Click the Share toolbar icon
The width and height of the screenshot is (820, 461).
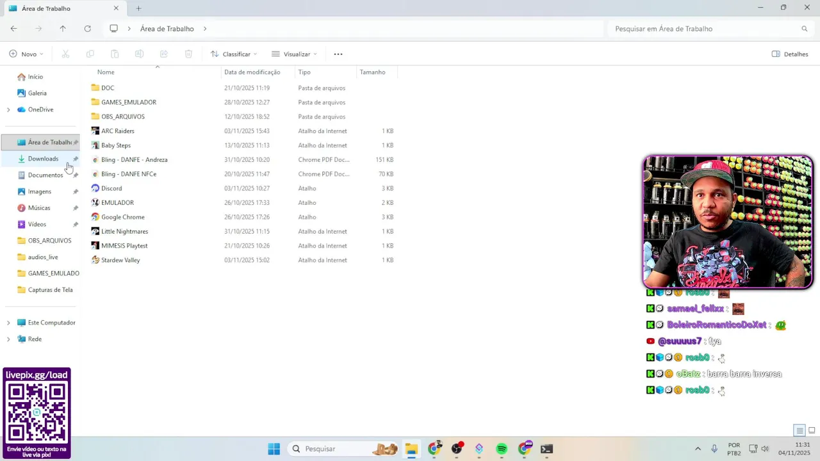point(163,54)
